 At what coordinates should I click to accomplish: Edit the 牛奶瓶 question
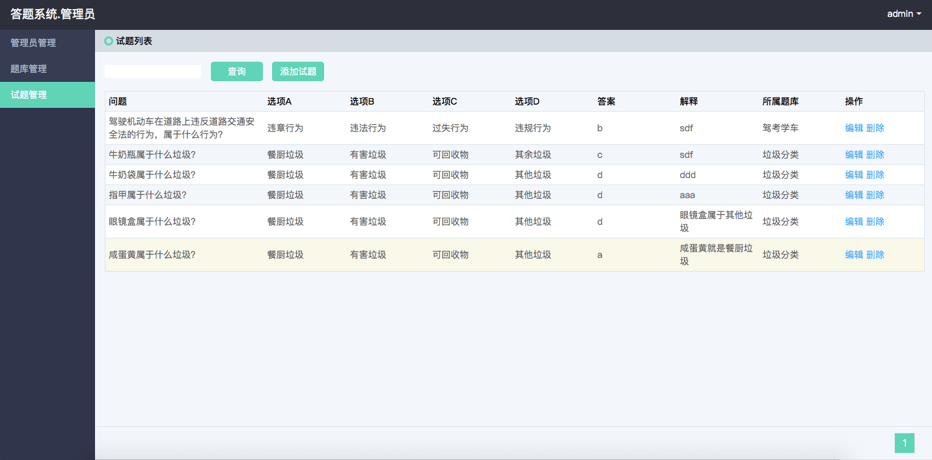coord(853,155)
